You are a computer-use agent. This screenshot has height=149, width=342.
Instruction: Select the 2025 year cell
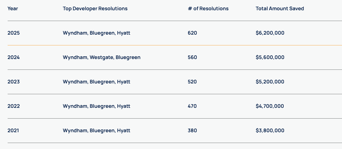tap(13, 33)
